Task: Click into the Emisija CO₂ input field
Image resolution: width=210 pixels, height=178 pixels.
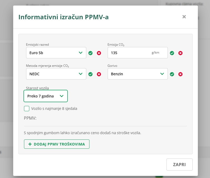Action: click(129, 53)
